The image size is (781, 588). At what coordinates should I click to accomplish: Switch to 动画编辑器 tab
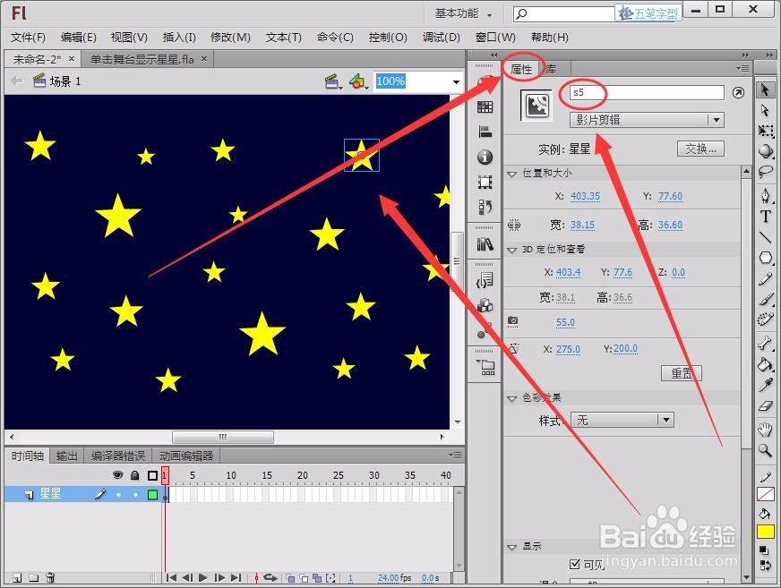point(186,456)
